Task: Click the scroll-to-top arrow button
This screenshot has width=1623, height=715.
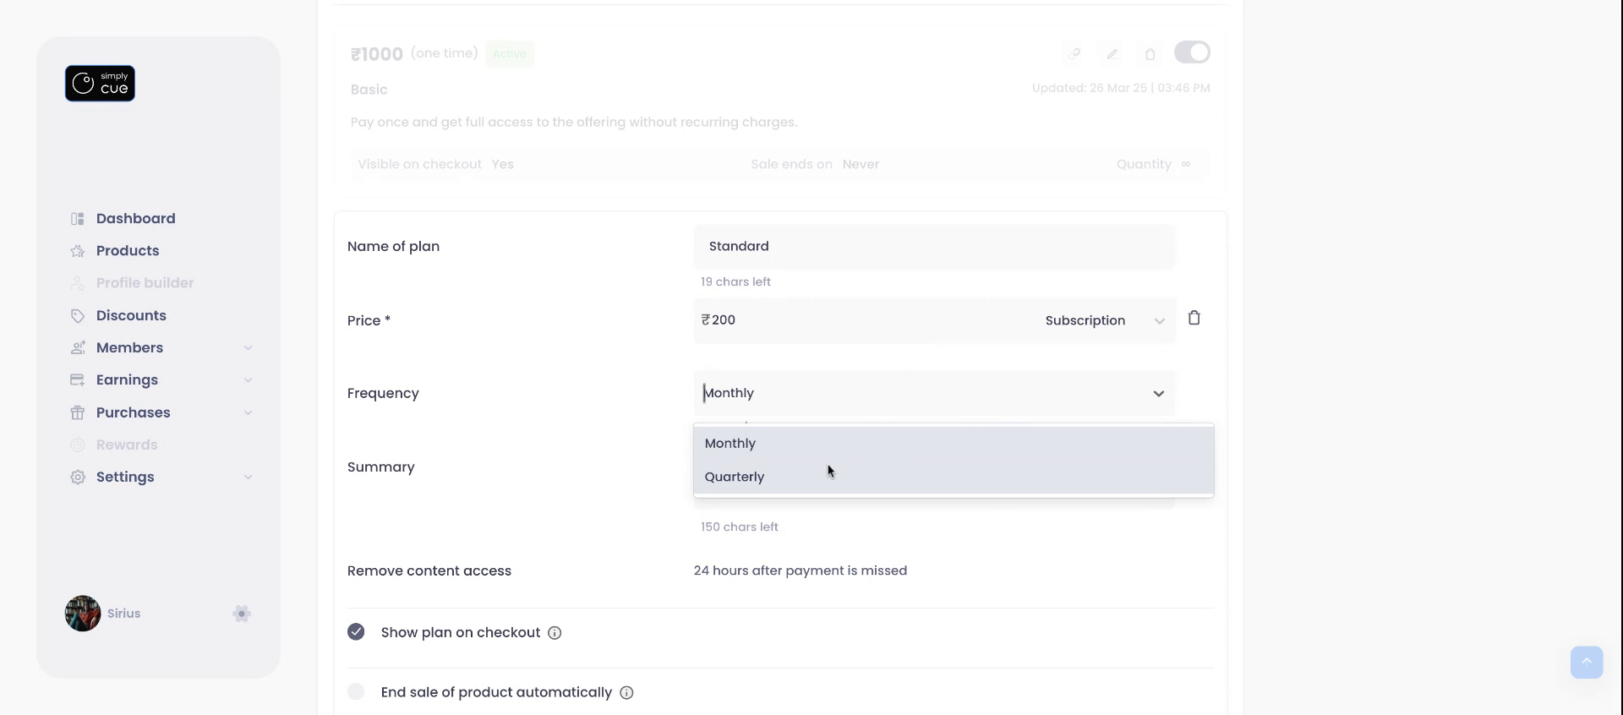Action: tap(1586, 662)
